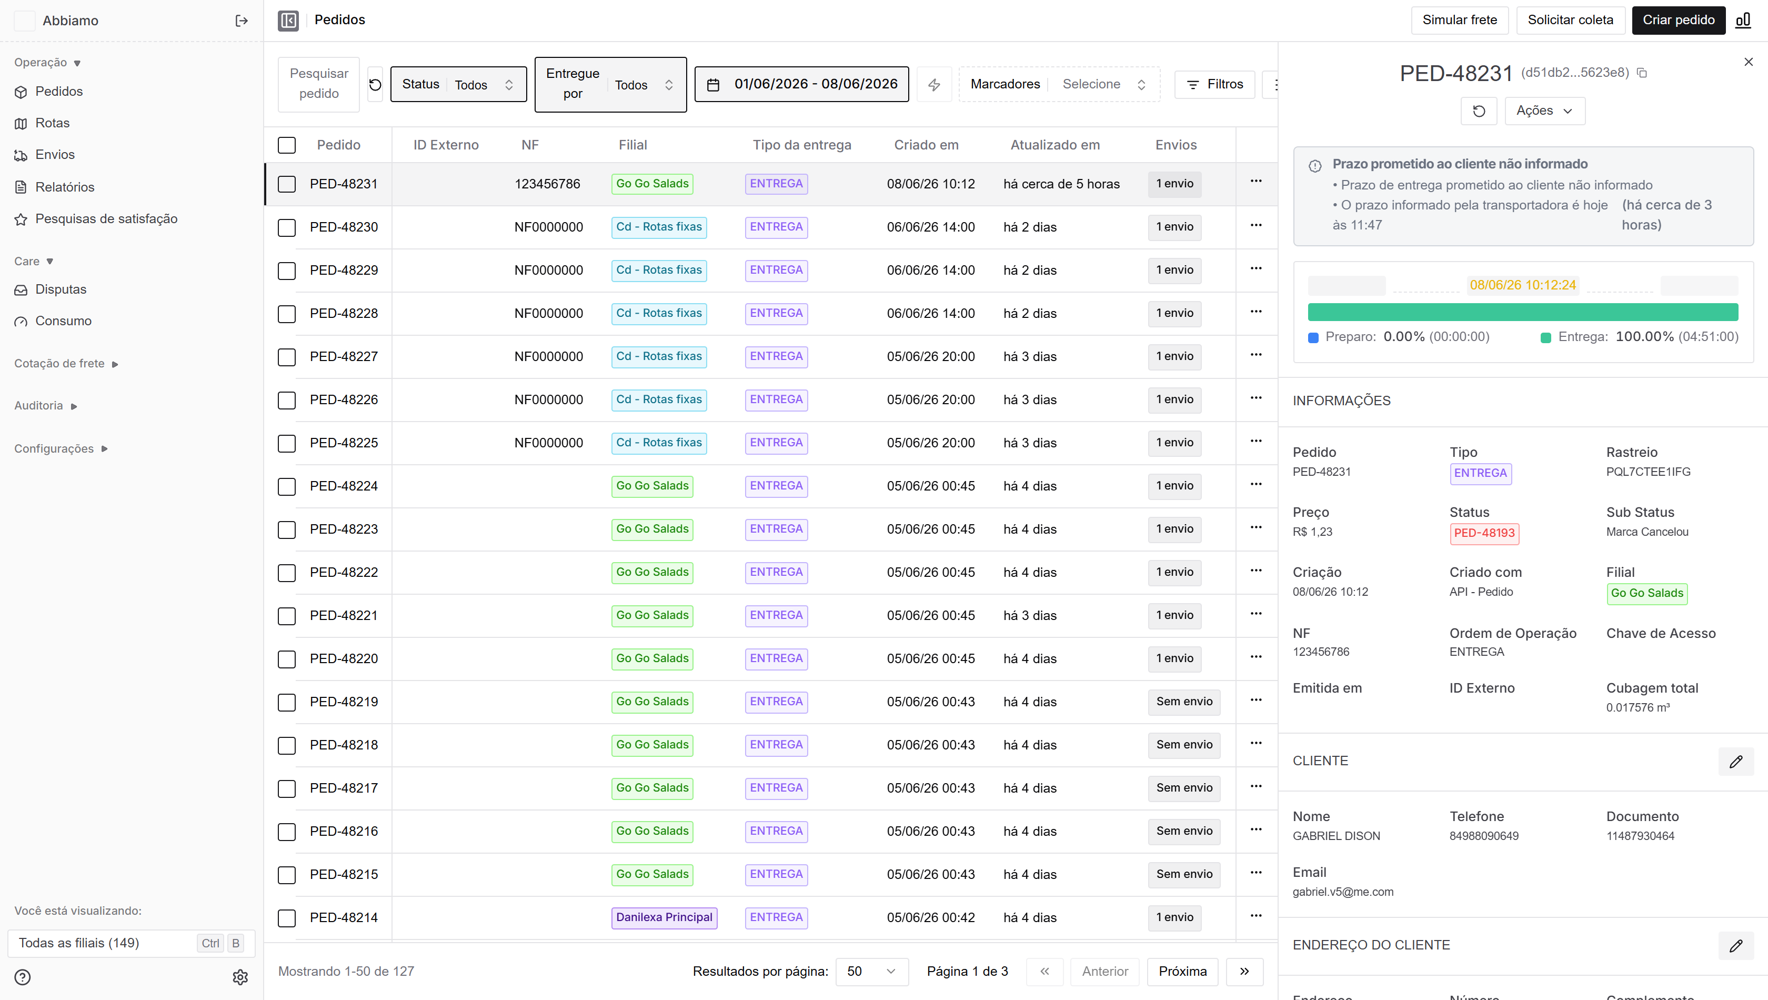Viewport: 1768px width, 1000px height.
Task: Go to Disputas in the Care section
Action: tap(61, 289)
